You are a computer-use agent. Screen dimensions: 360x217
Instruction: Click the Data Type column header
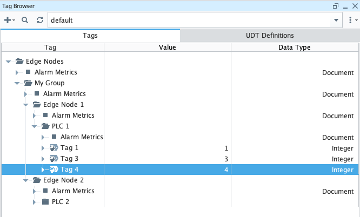pos(294,48)
